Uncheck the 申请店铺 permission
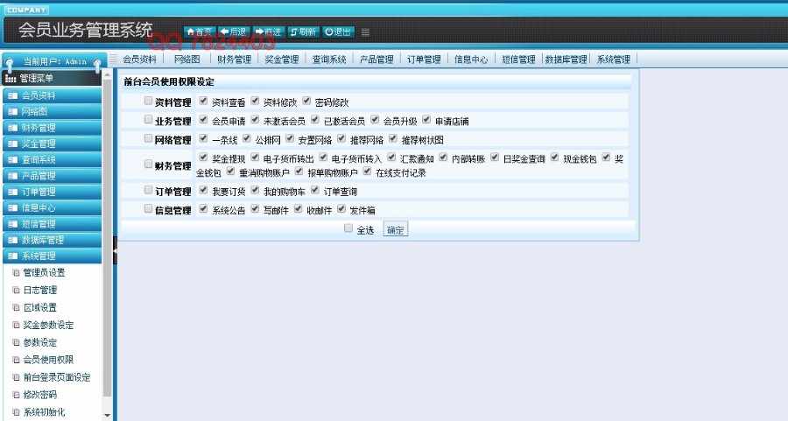This screenshot has width=788, height=421. [426, 120]
